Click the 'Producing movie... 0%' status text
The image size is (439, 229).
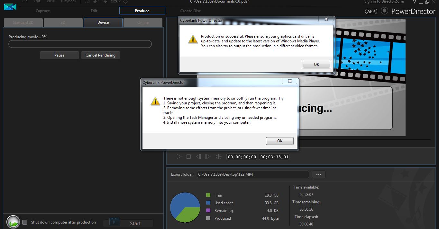(28, 37)
